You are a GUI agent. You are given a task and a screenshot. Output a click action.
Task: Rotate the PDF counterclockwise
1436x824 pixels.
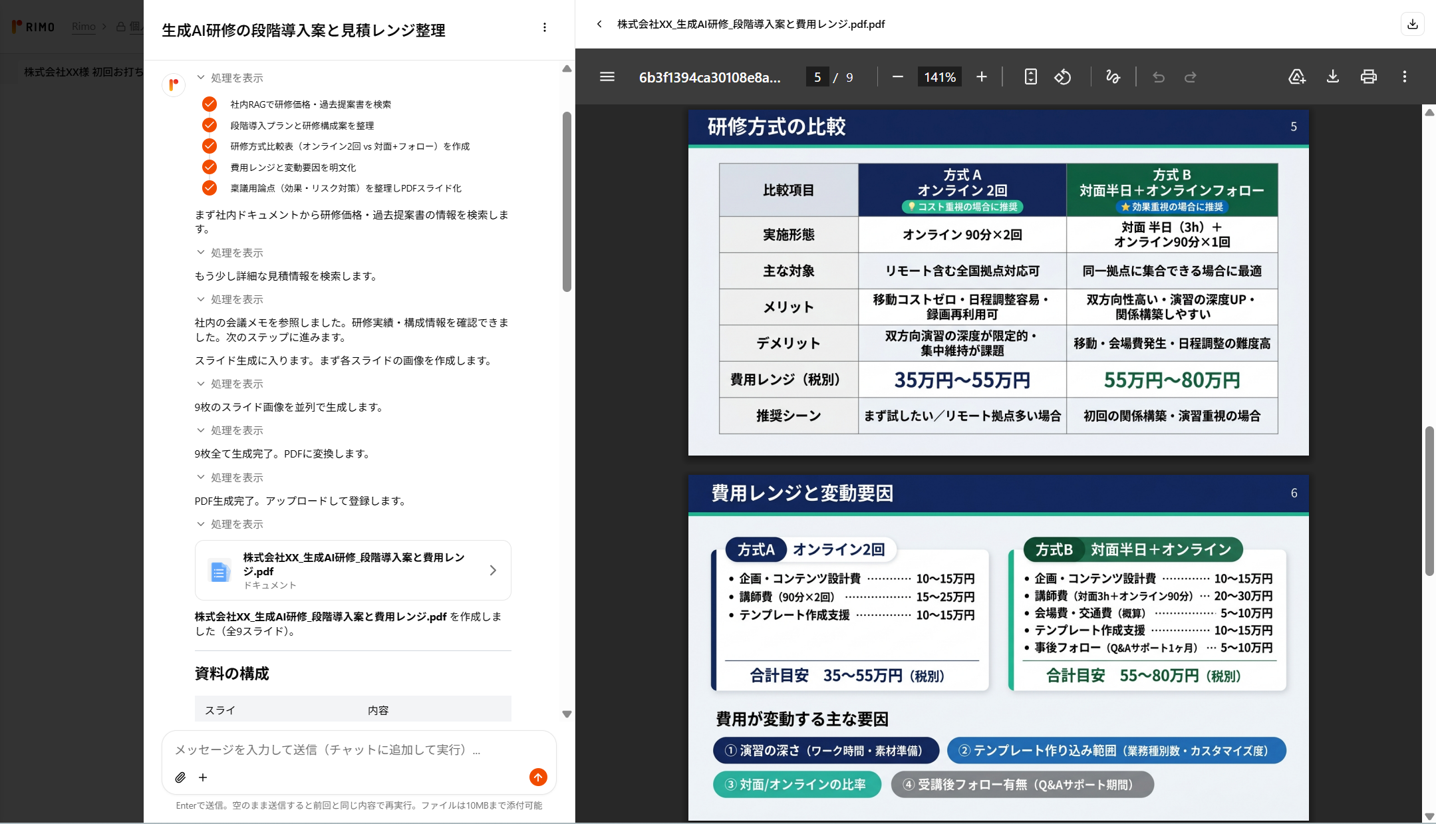tap(1062, 77)
